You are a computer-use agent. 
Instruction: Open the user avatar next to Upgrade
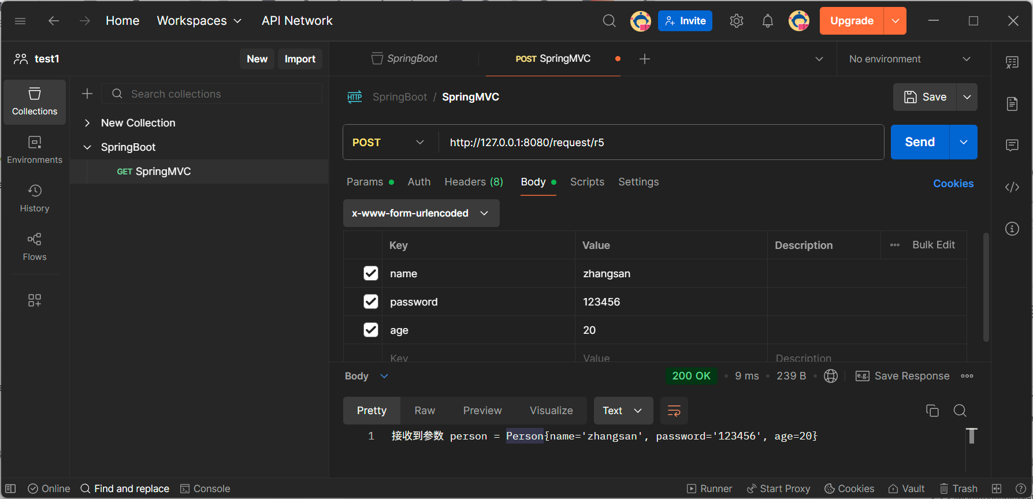tap(799, 21)
